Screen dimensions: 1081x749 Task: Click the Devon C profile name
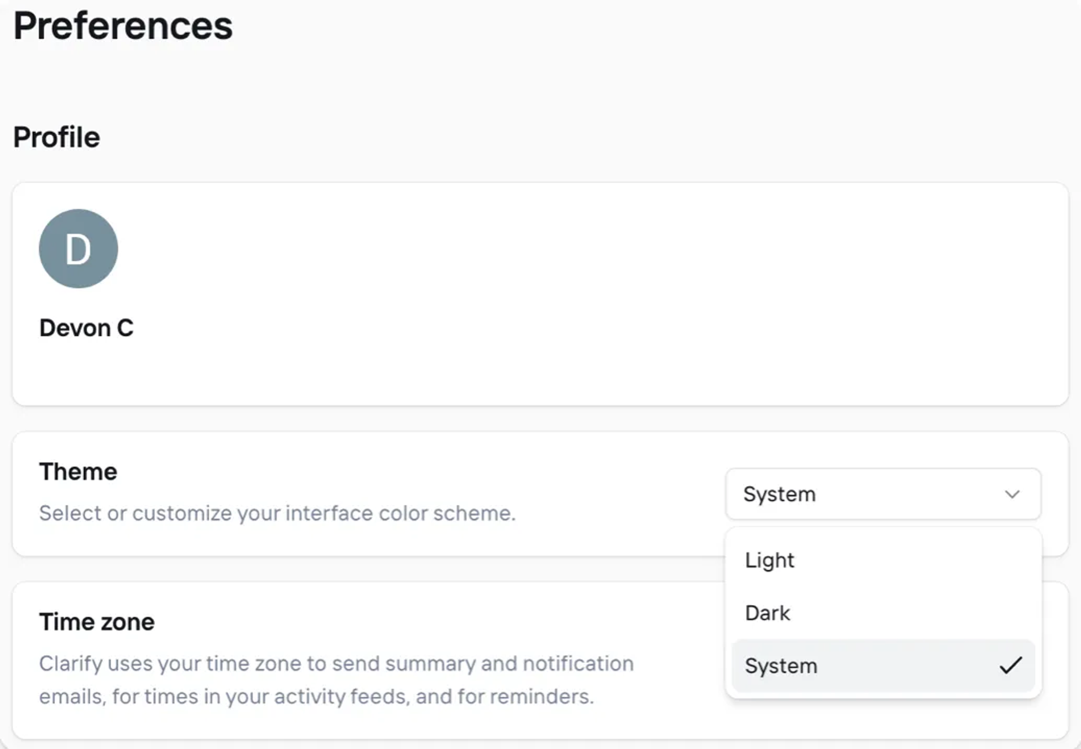coord(86,328)
